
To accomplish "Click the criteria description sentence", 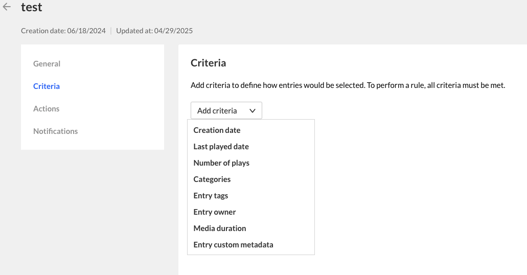I will tap(348, 85).
